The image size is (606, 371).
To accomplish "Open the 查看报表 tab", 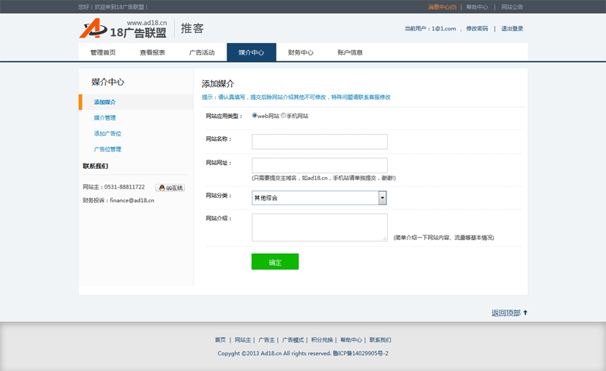I will pos(152,53).
